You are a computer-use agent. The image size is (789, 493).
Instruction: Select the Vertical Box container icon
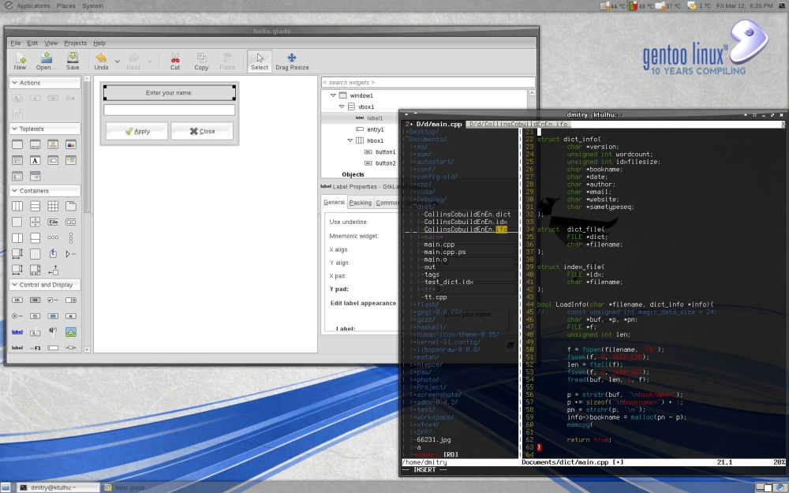click(36, 206)
